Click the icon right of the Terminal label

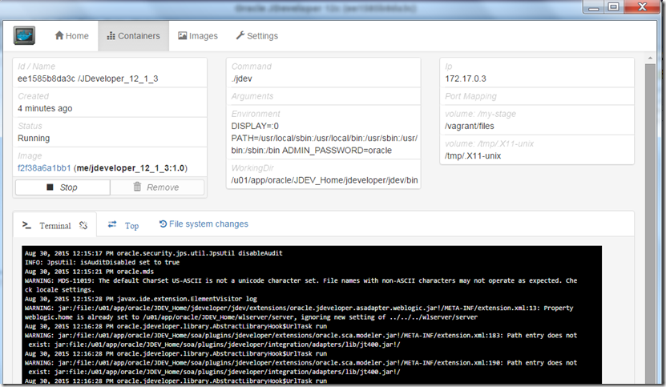pos(83,226)
